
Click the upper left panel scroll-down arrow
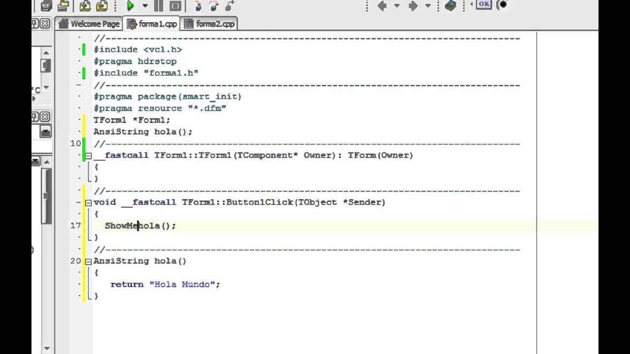point(46,88)
